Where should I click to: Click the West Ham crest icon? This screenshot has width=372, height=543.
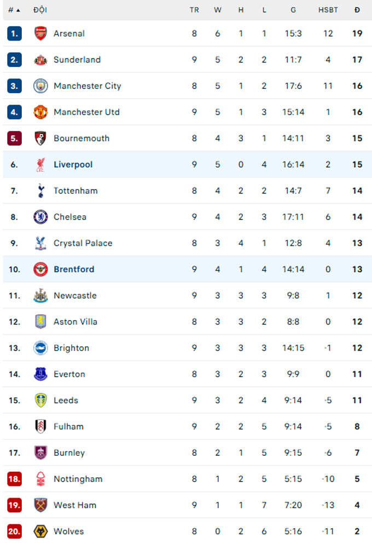coord(40,505)
